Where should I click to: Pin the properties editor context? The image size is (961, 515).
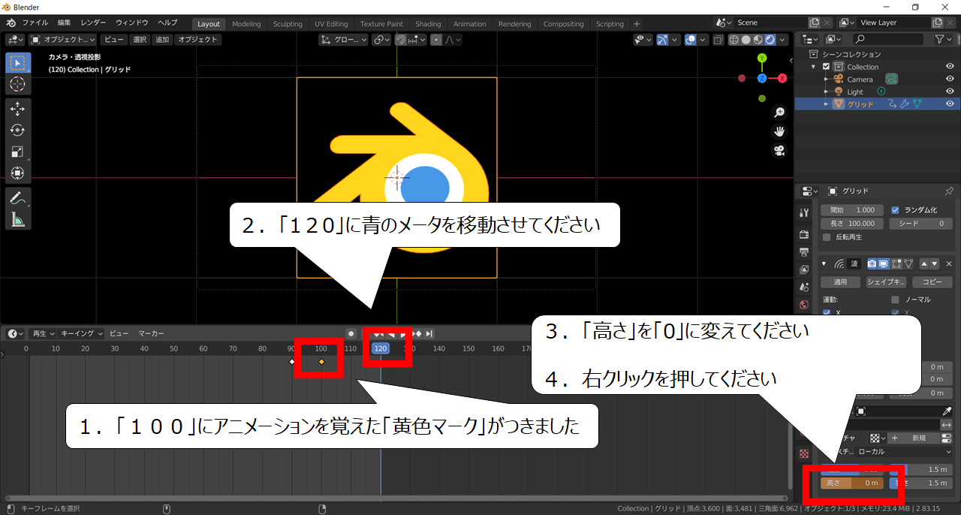pyautogui.click(x=949, y=191)
